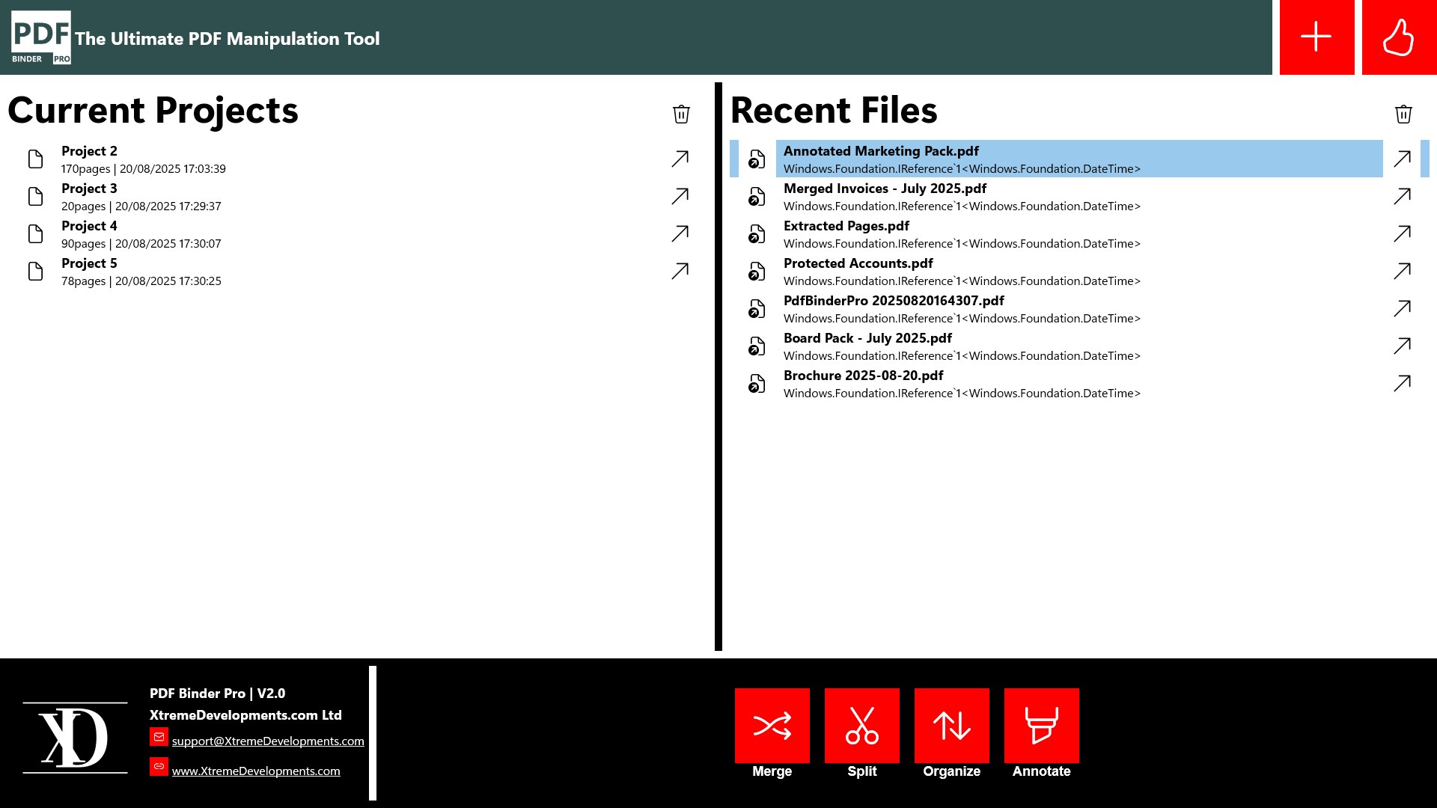Clear the Current Projects list via trash icon

pyautogui.click(x=680, y=114)
